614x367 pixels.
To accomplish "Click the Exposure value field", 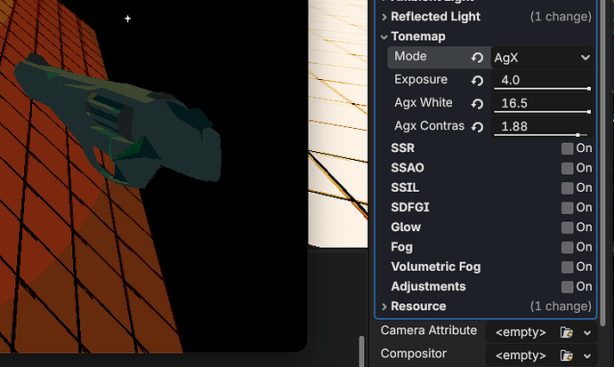I will (542, 80).
